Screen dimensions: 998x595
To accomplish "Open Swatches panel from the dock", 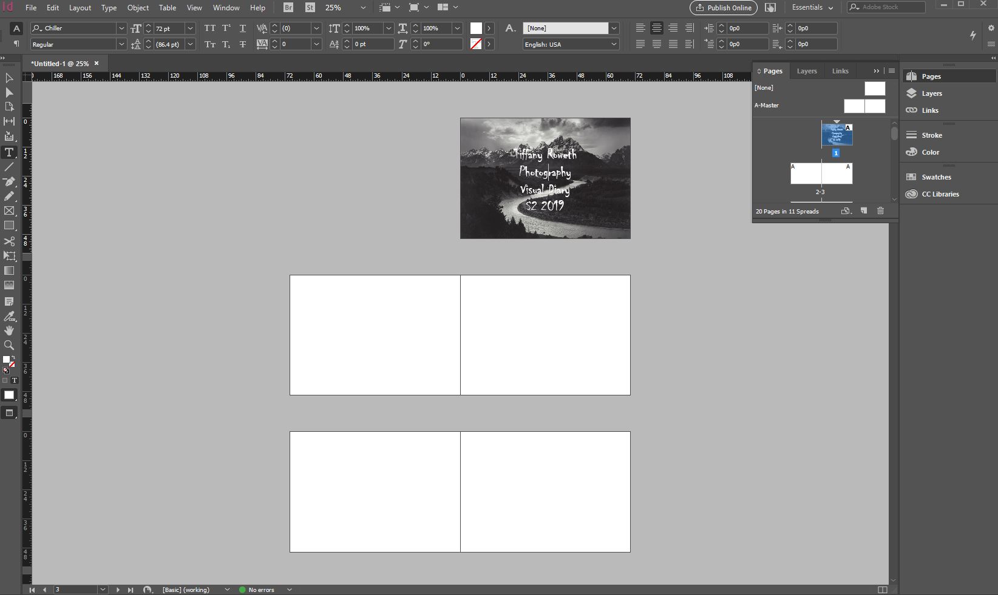I will (935, 177).
